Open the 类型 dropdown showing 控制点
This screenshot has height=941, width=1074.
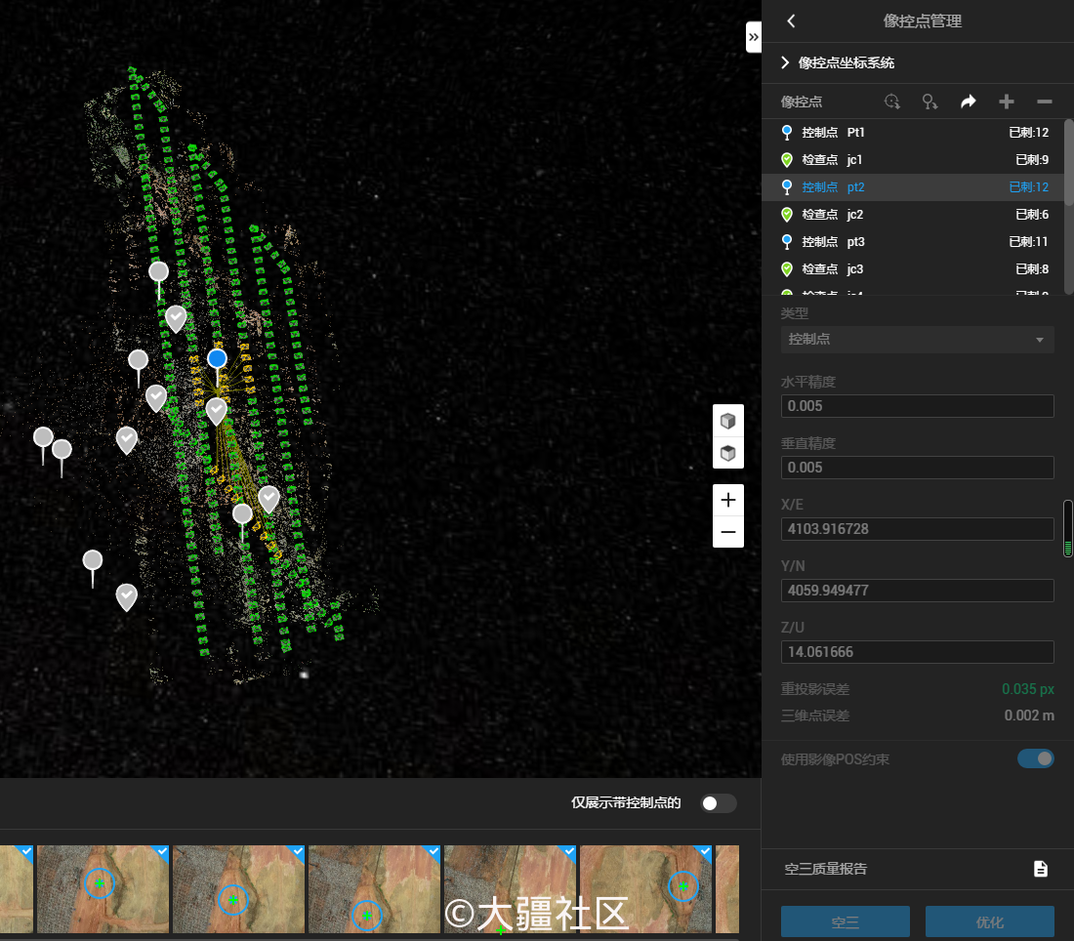tap(917, 340)
